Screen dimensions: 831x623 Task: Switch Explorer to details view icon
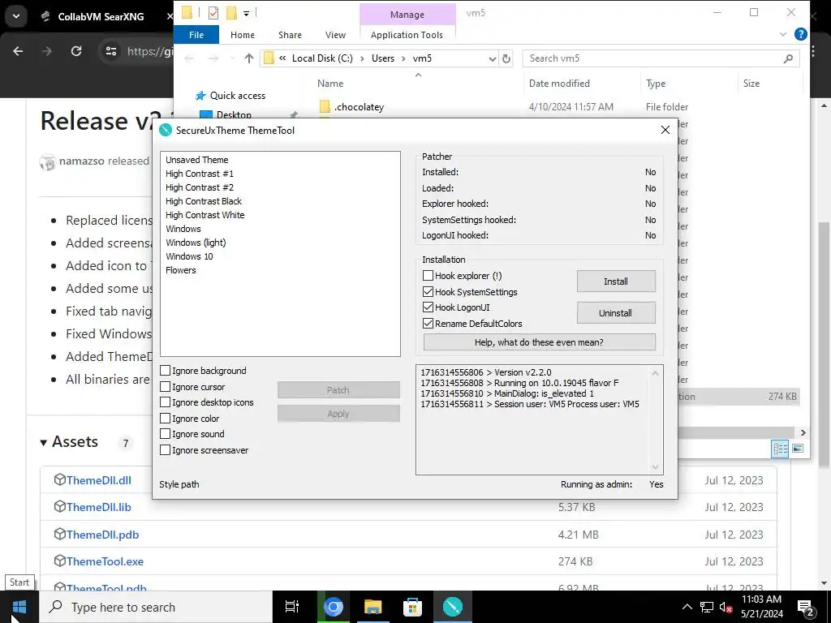tap(780, 449)
